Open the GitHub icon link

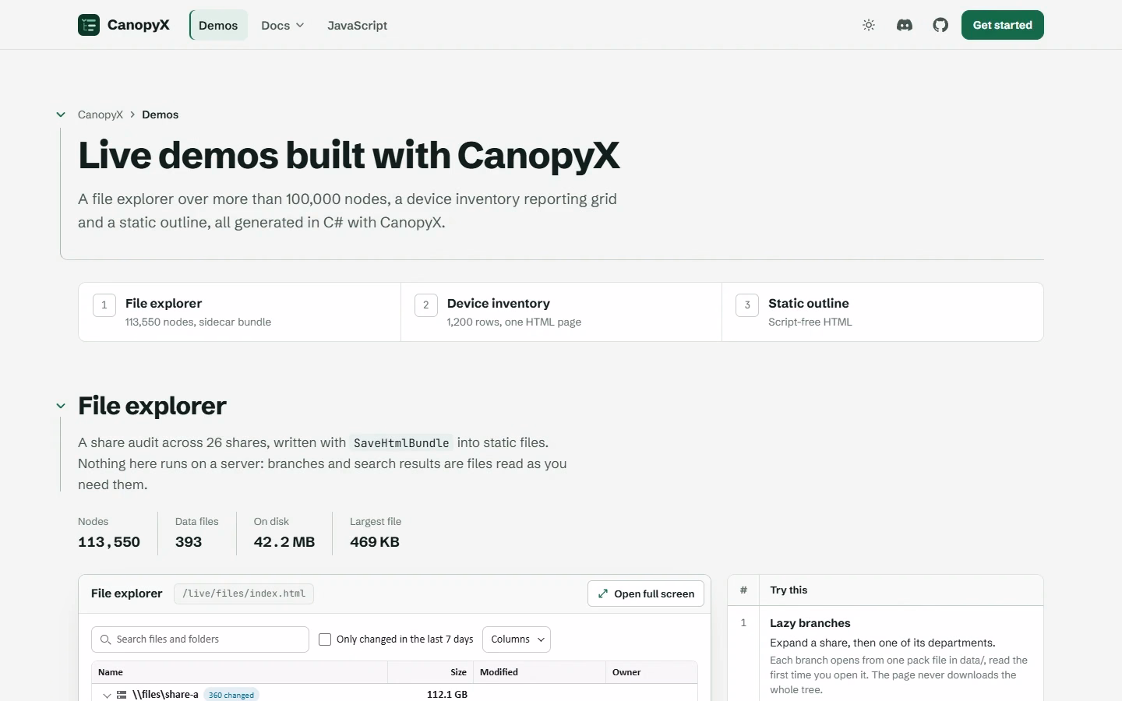pos(940,25)
